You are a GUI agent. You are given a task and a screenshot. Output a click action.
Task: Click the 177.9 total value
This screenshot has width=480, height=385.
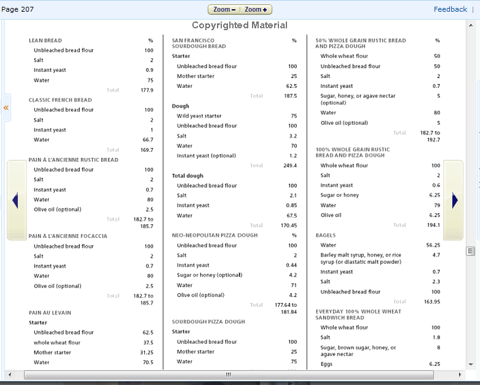point(147,90)
